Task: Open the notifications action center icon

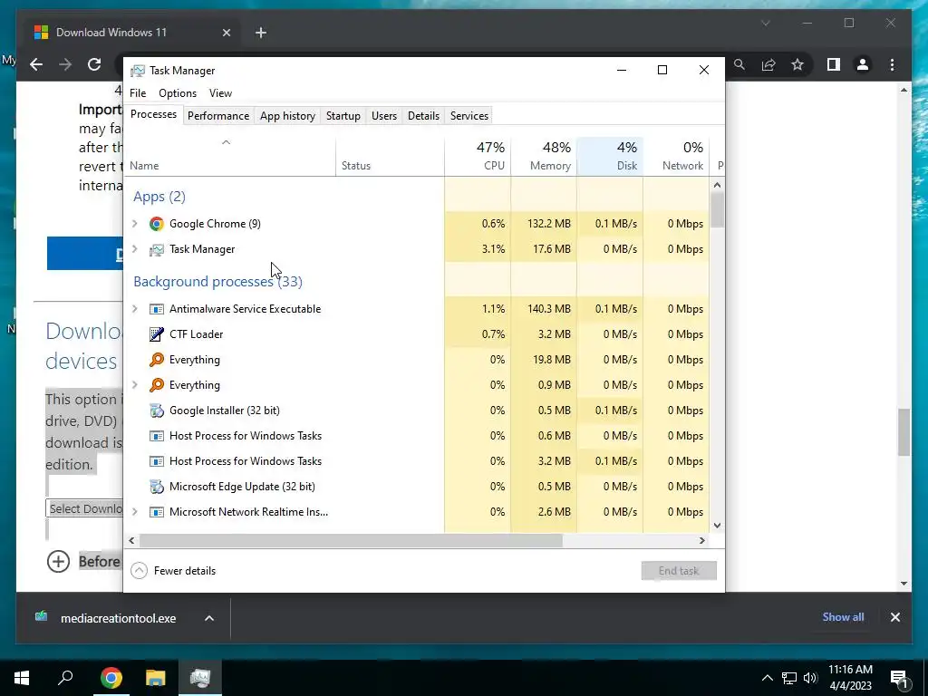Action: click(x=899, y=678)
